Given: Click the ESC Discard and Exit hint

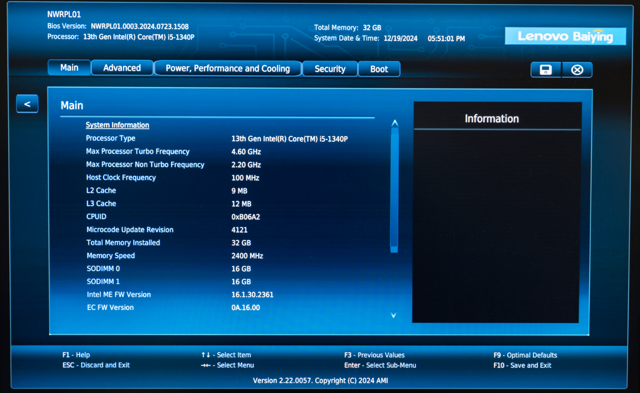Looking at the screenshot, I should coord(96,365).
